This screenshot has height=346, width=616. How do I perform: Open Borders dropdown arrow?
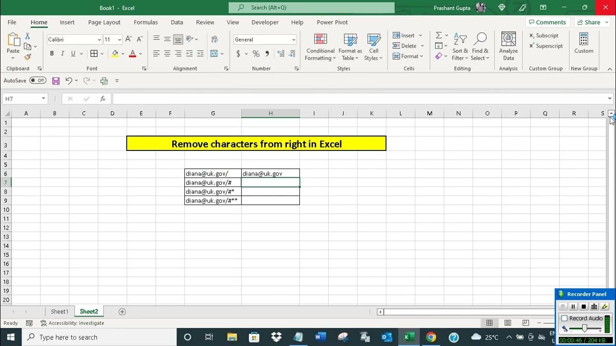[x=102, y=54]
